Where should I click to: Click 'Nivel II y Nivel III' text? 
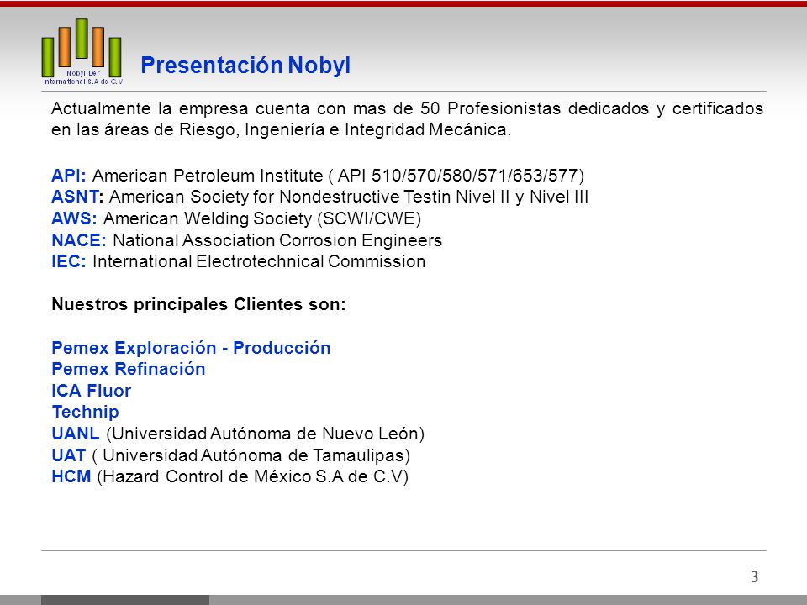[523, 197]
